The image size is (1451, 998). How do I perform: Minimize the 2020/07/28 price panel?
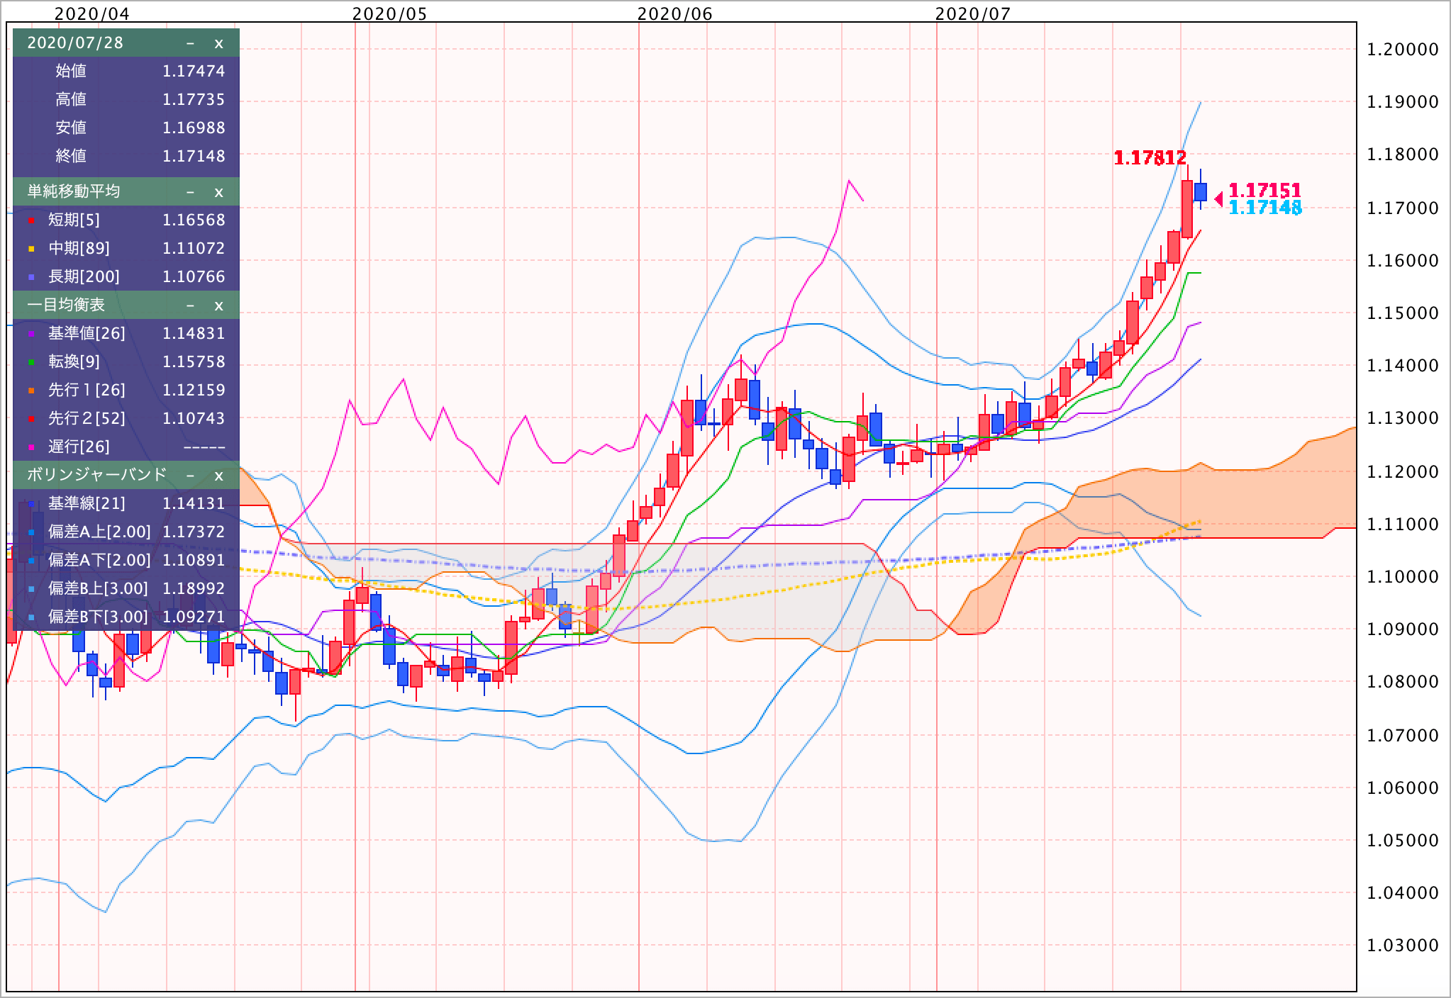[190, 43]
